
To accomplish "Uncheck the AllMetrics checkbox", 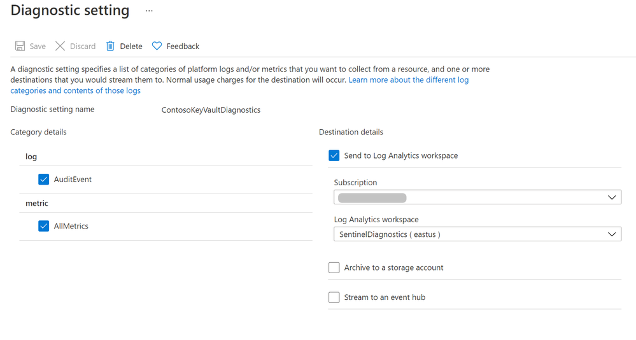I will click(43, 226).
